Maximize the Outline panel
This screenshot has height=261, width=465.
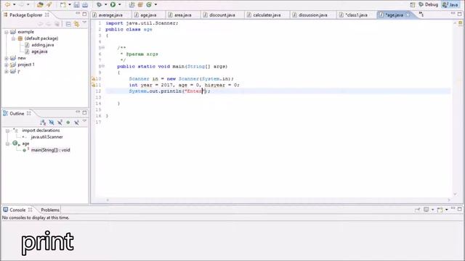84,112
